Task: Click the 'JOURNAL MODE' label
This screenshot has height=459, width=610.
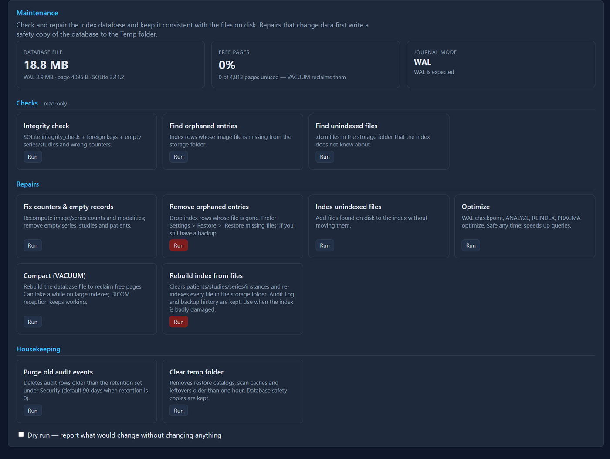Action: [x=435, y=52]
